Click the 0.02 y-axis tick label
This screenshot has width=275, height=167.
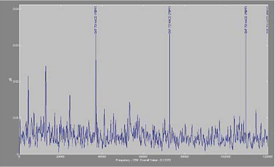[16, 82]
